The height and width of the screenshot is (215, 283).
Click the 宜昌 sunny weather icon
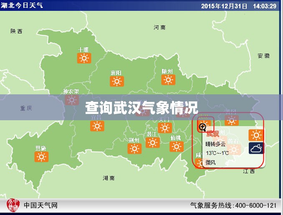(97, 126)
